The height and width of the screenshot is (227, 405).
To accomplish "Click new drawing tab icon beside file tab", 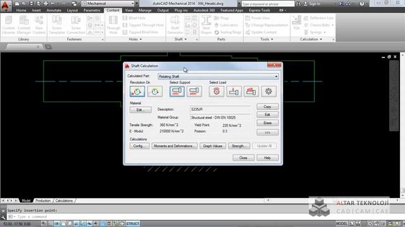I will pyautogui.click(x=48, y=47).
